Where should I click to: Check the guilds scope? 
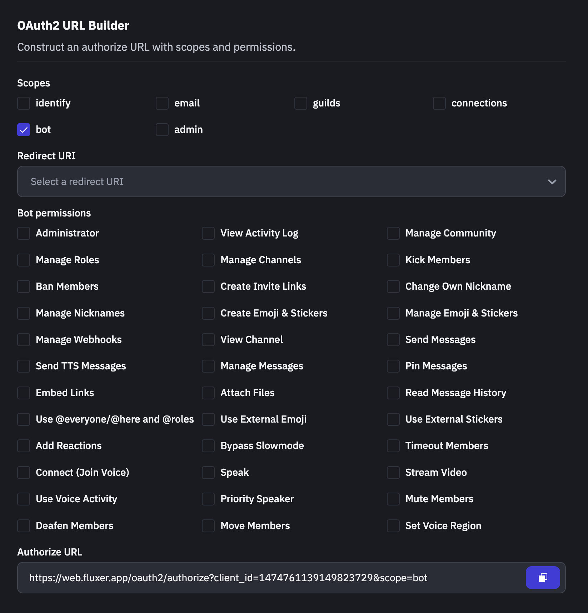point(301,103)
